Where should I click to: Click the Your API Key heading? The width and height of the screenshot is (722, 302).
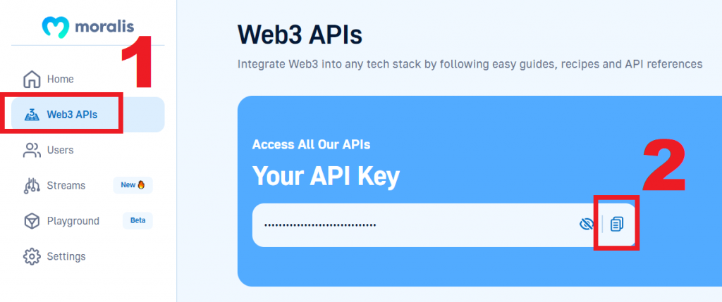(x=326, y=175)
